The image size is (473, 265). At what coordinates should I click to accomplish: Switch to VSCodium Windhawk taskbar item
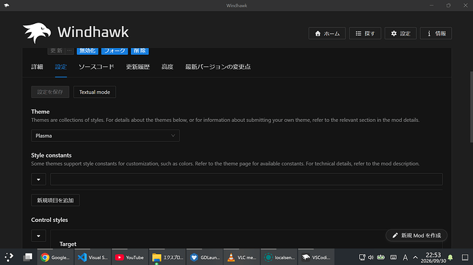316,257
